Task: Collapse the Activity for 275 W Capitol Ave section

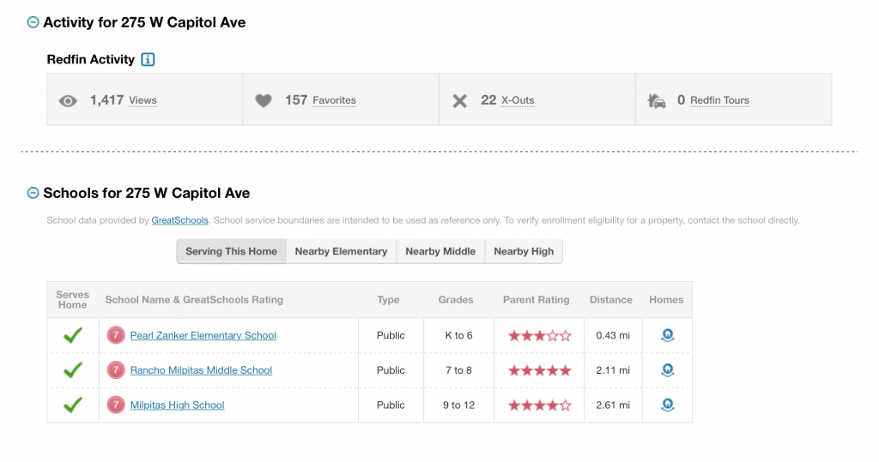Action: (33, 23)
